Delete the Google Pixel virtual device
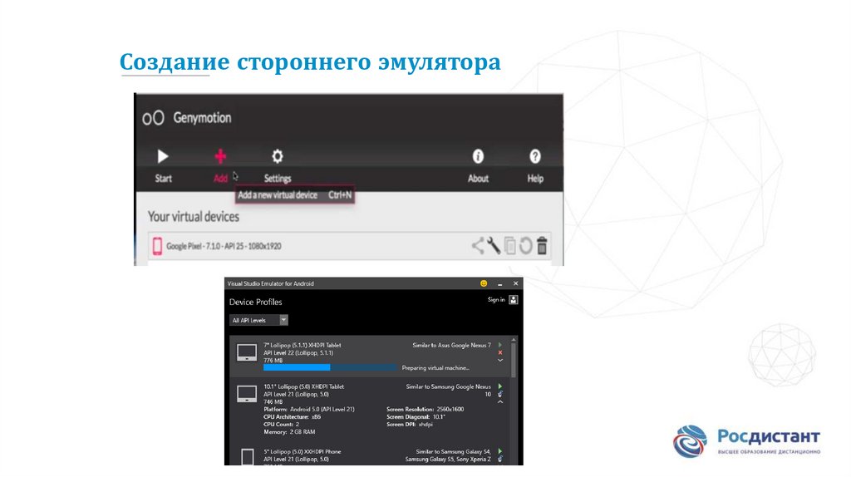This screenshot has height=477, width=851. pos(542,246)
